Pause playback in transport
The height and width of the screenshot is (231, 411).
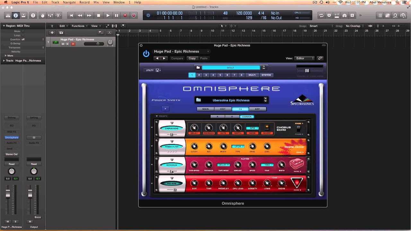click(116, 15)
